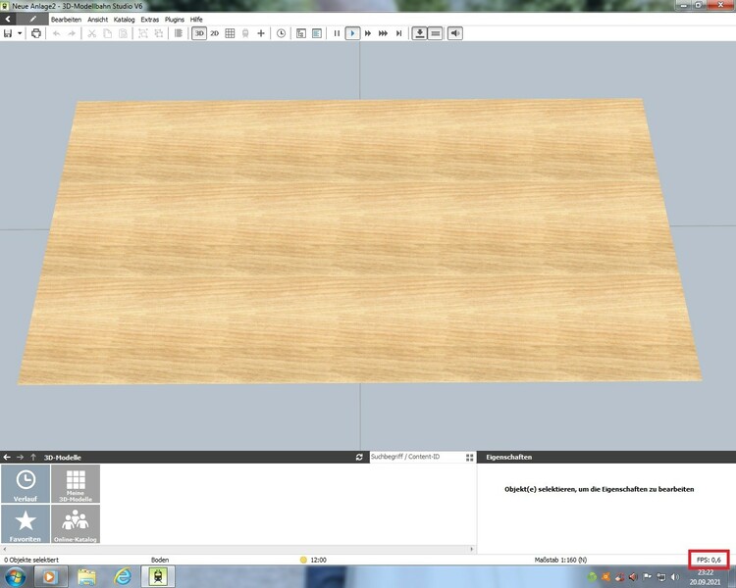Viewport: 736px width, 588px height.
Task: Open Meine 3D-Modelle tile
Action: (76, 484)
